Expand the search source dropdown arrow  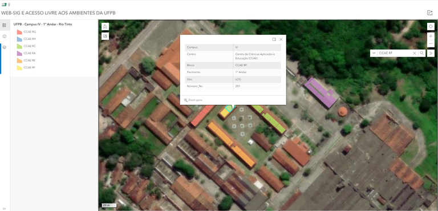[x=374, y=53]
